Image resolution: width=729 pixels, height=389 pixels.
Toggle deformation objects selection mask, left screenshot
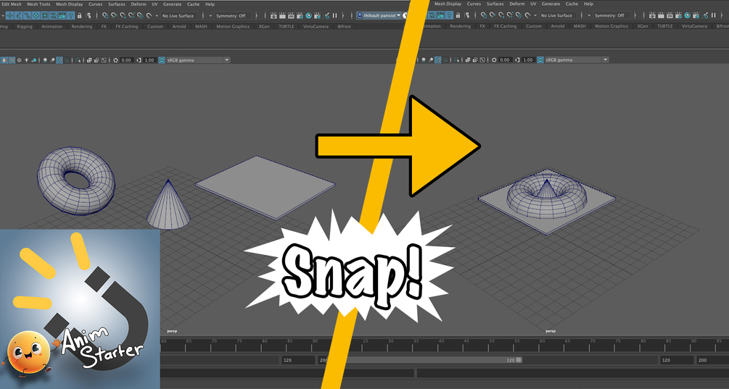45,15
